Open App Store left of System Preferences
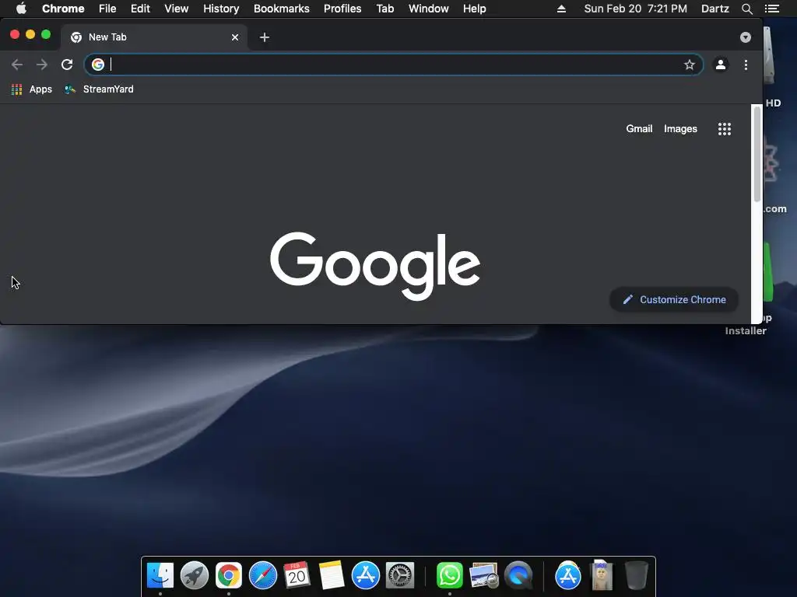 366,575
